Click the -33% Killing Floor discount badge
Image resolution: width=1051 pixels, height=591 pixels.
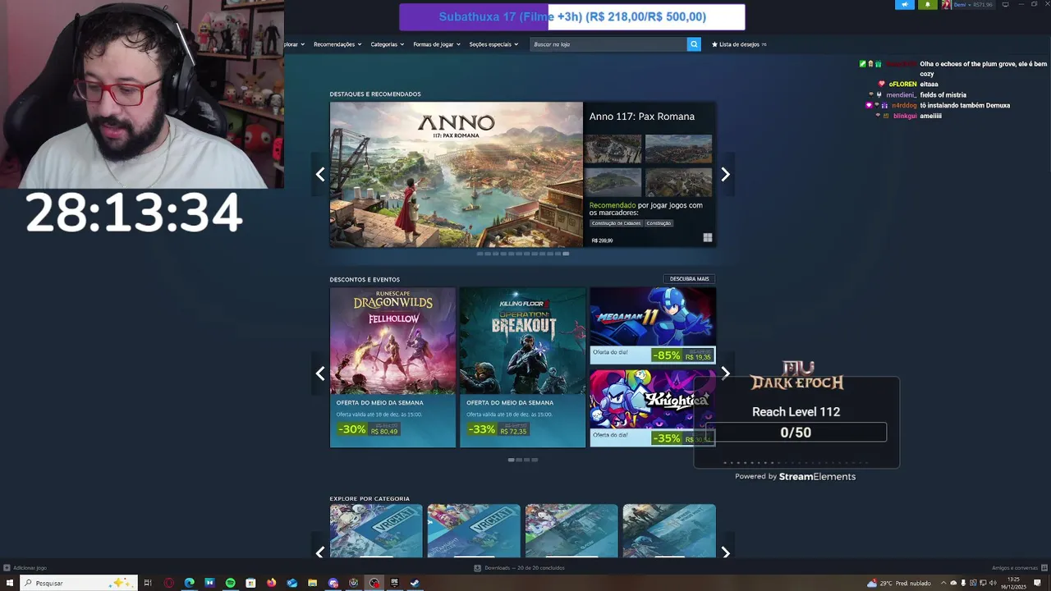pyautogui.click(x=482, y=429)
